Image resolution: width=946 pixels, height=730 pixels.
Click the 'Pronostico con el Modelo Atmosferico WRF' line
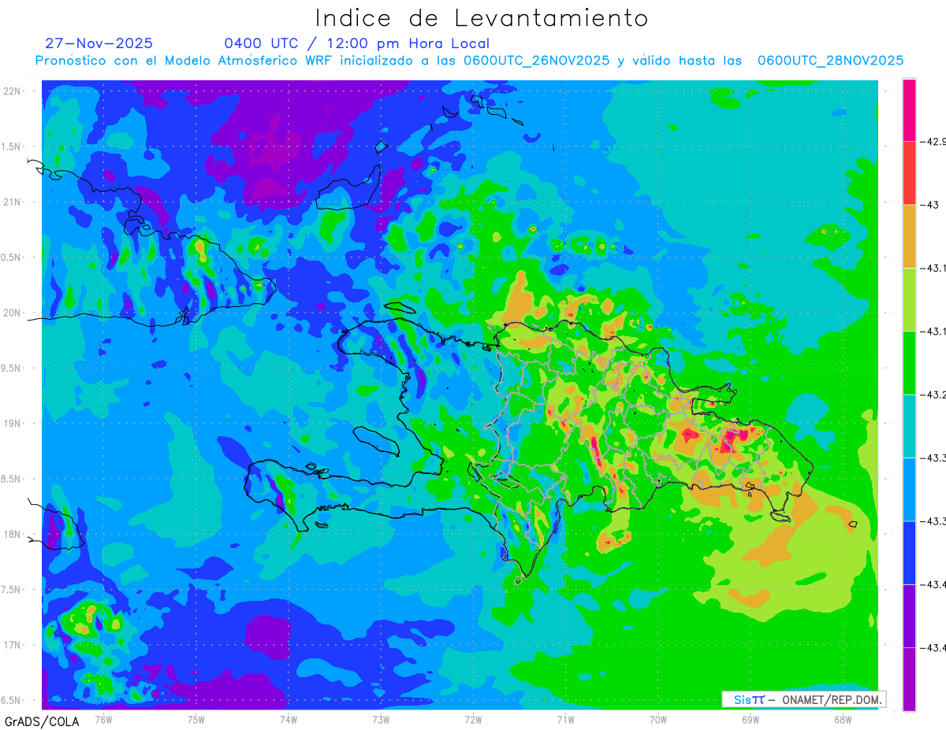[470, 61]
